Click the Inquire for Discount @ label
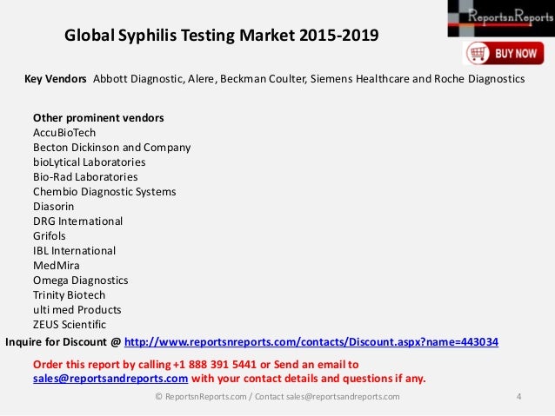555x416 pixels. (x=63, y=342)
